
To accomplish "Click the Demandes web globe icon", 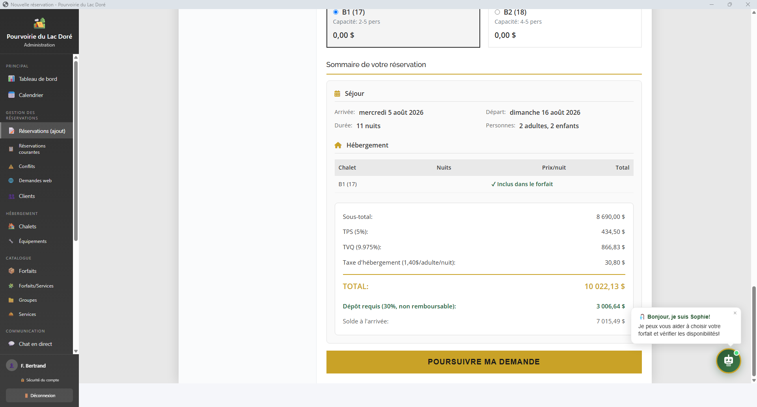I will click(11, 181).
